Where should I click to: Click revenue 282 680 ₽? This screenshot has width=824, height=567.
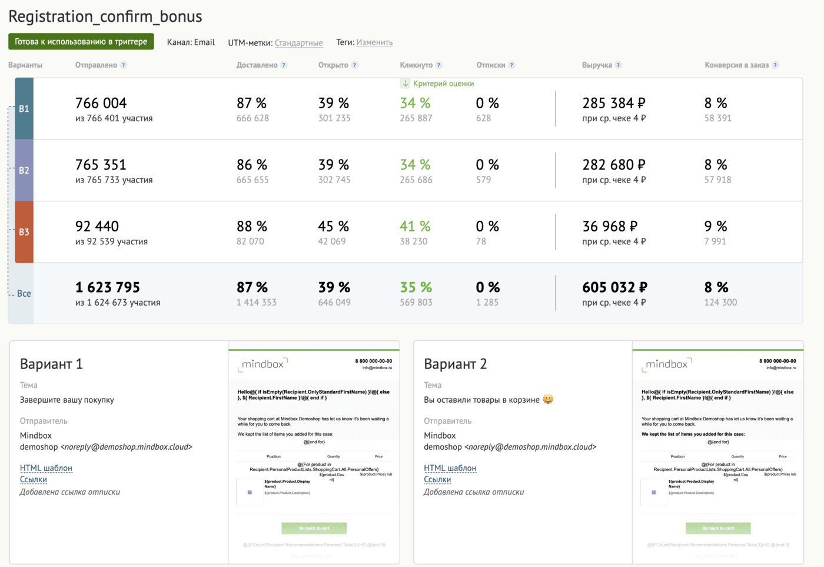(x=614, y=165)
